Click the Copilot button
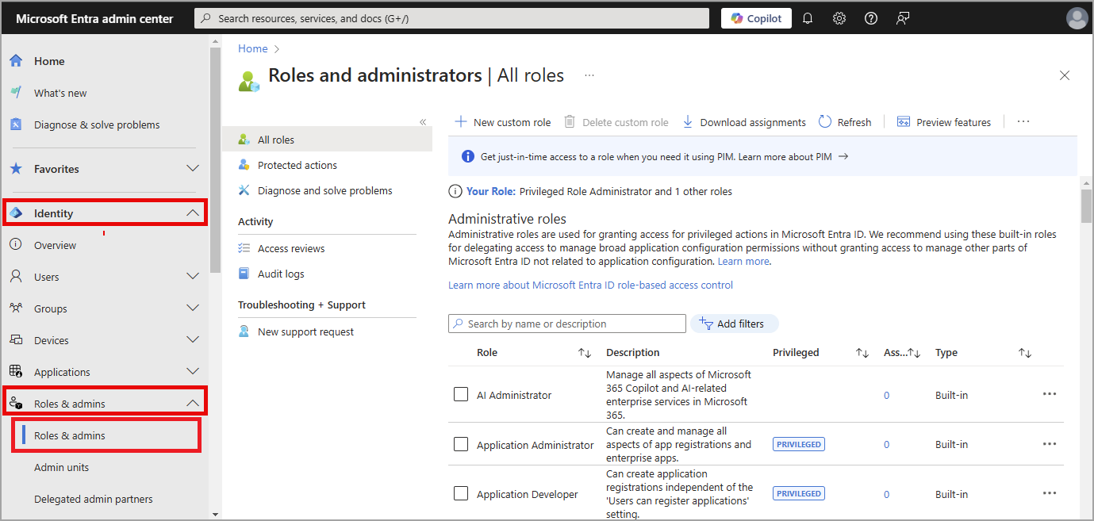 click(x=756, y=18)
